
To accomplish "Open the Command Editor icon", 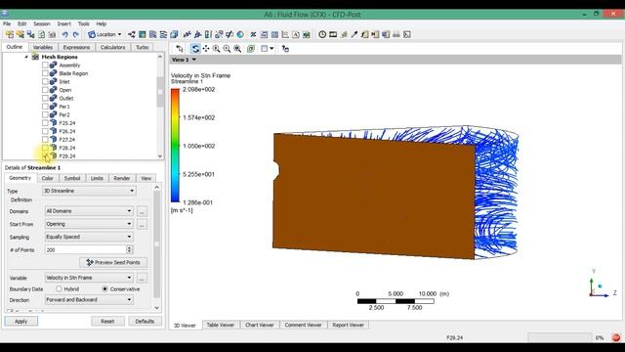I will 407,35.
